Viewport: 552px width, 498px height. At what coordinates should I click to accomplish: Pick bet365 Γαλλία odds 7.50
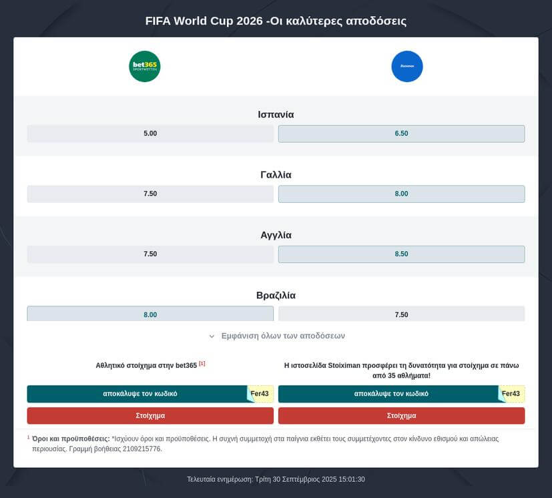150,194
